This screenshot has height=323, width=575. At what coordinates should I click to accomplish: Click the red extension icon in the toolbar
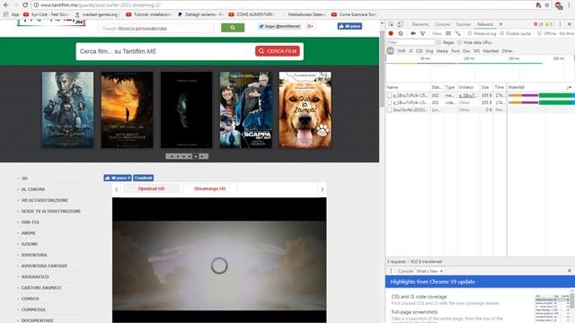pyautogui.click(x=559, y=5)
